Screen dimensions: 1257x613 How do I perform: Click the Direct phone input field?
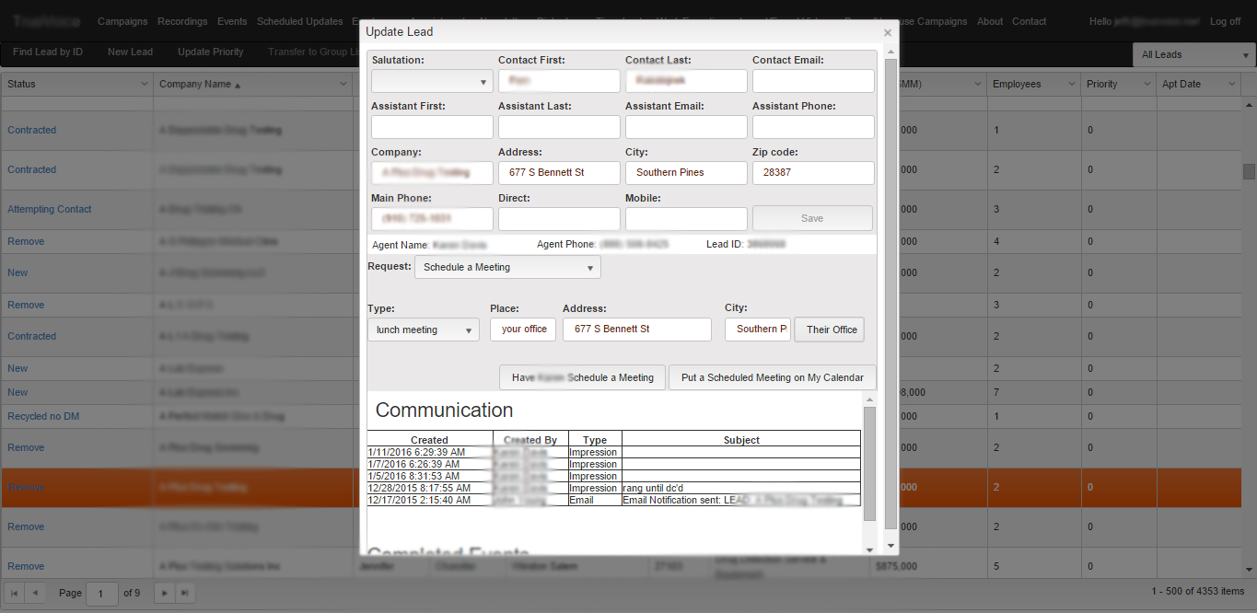[x=559, y=219]
